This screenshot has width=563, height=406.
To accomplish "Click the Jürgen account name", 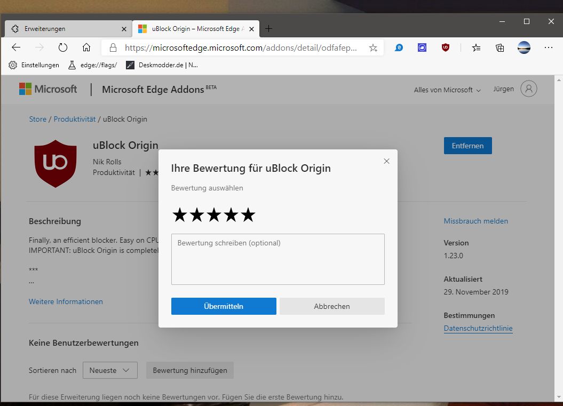I will (503, 89).
